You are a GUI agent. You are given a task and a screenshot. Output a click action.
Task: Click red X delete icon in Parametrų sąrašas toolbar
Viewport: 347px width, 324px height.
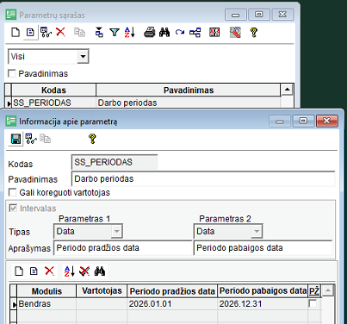[60, 32]
